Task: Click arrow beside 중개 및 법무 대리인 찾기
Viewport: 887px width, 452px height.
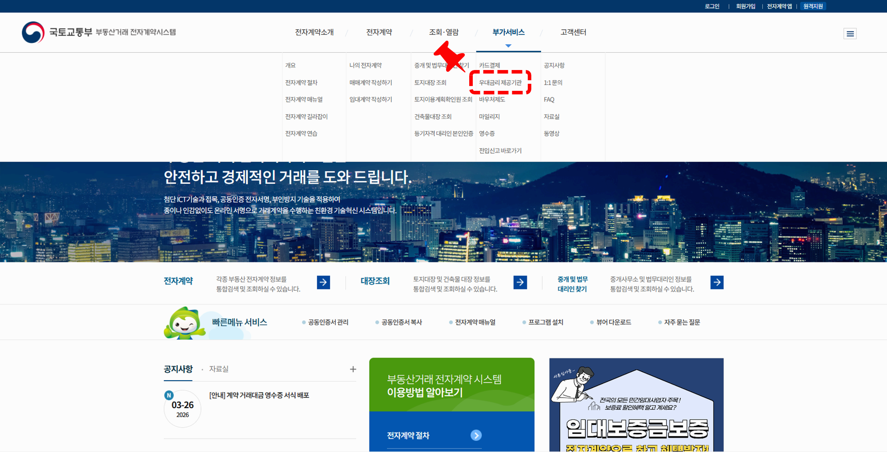Action: 717,282
